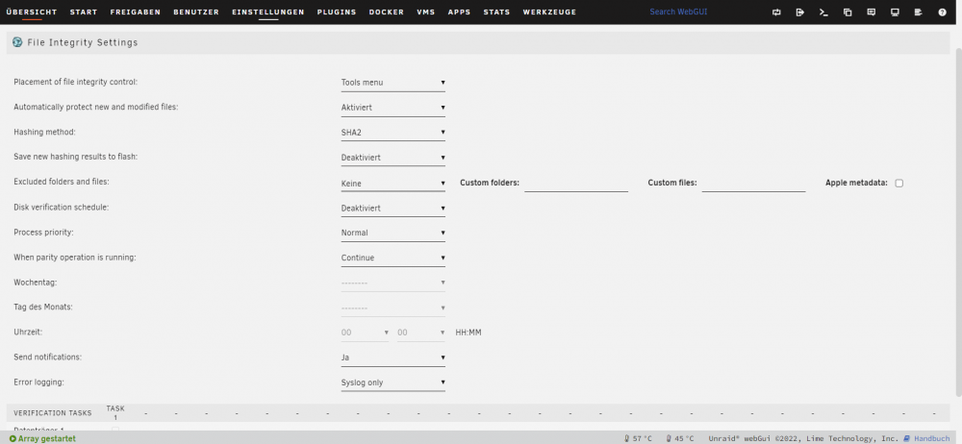Click the Custom files input field
This screenshot has width=962, height=444.
coord(754,183)
